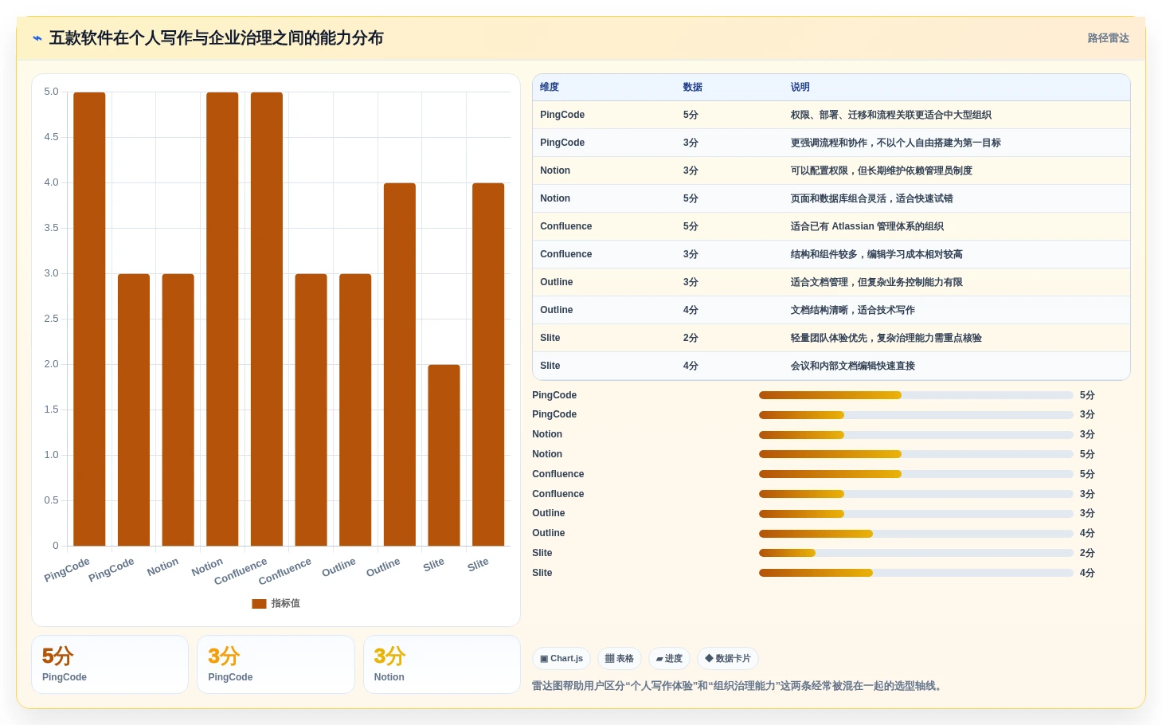Select the Notion chart column reaching 5.0
The image size is (1162, 725).
(222, 319)
